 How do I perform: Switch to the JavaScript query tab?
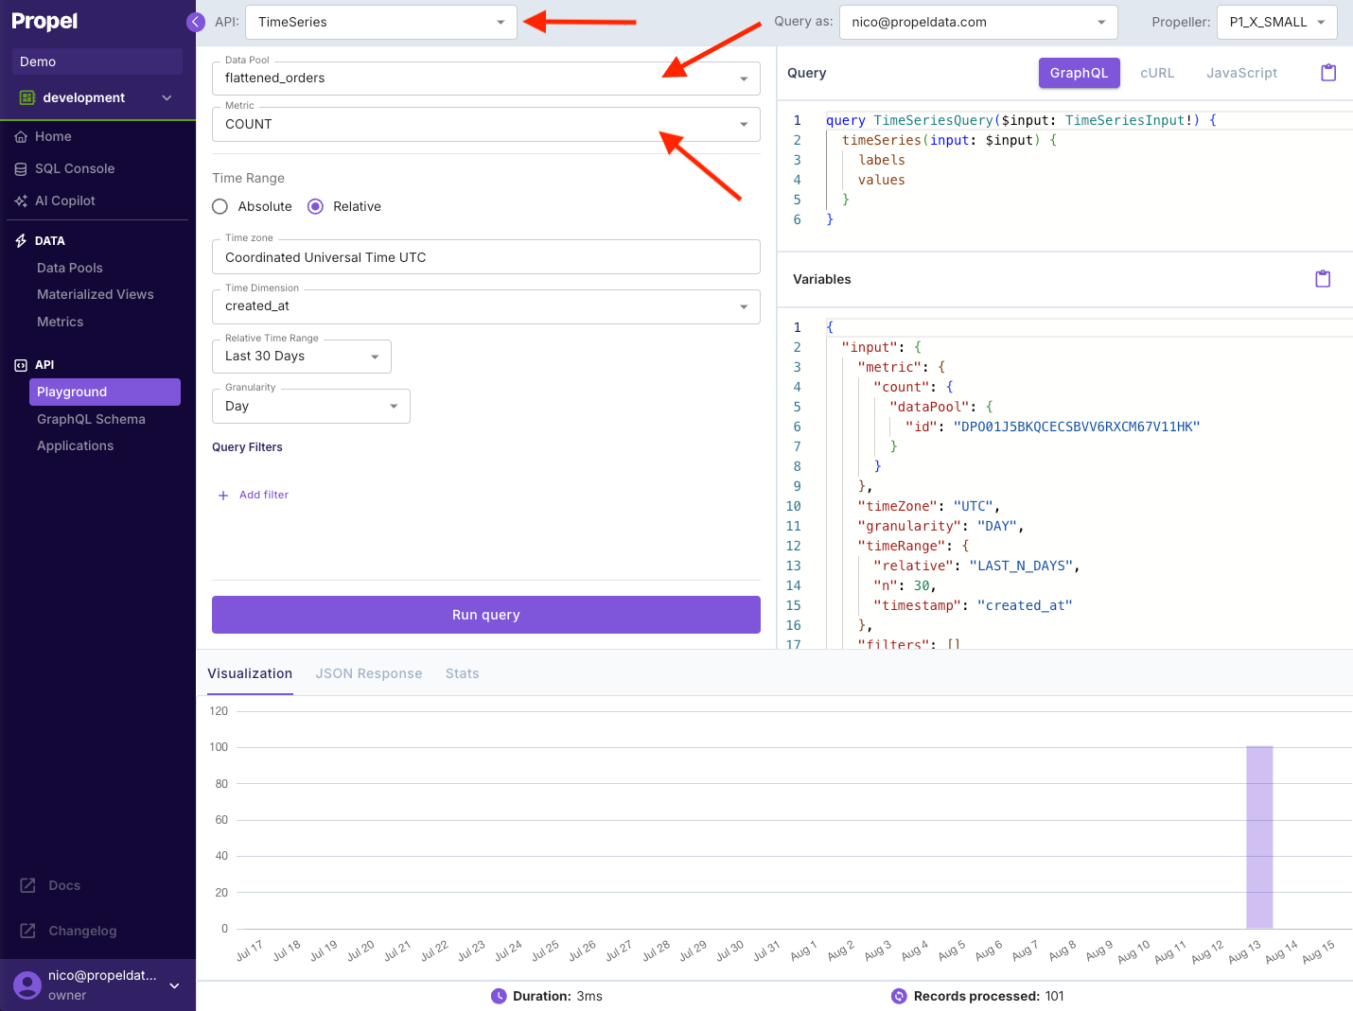coord(1241,73)
